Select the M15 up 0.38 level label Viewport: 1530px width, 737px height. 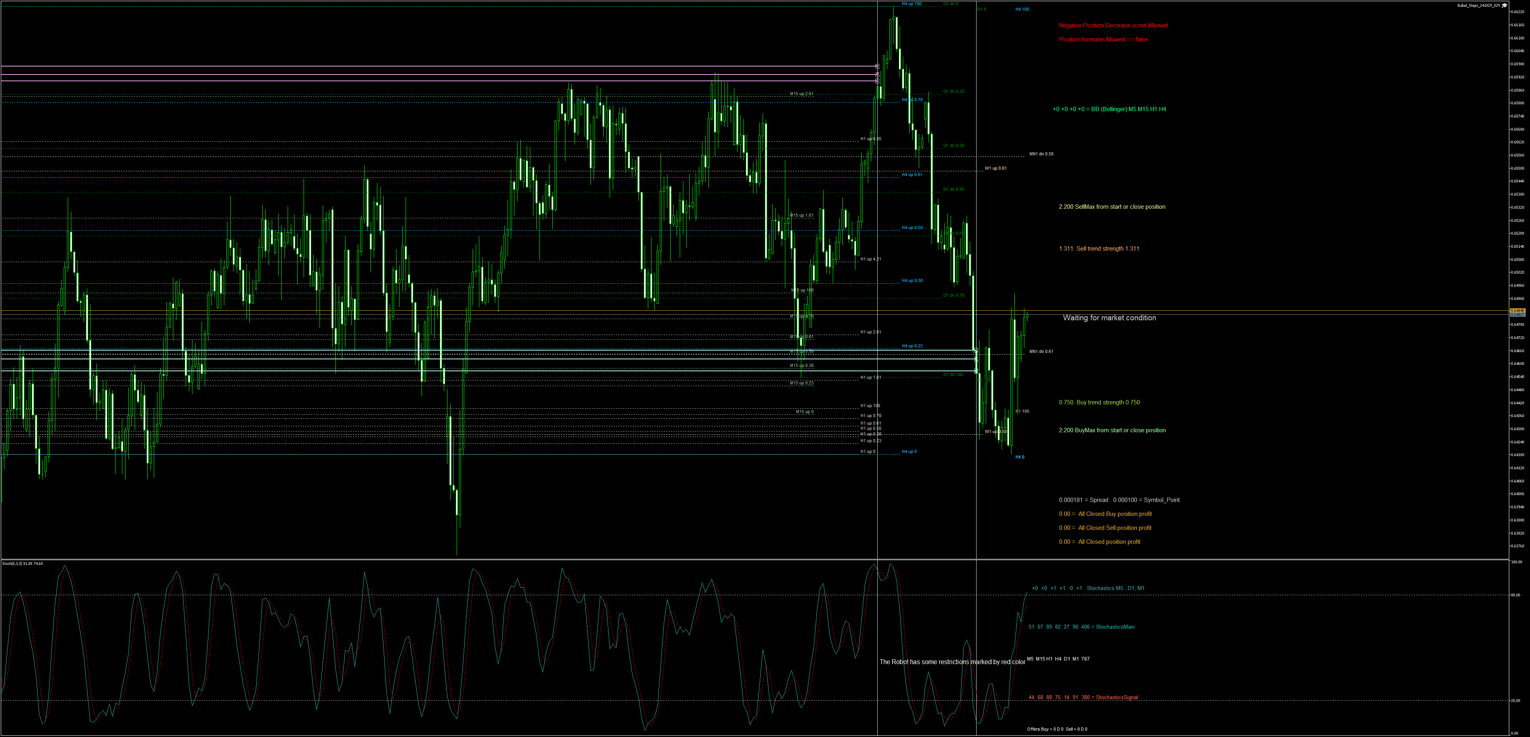click(802, 366)
